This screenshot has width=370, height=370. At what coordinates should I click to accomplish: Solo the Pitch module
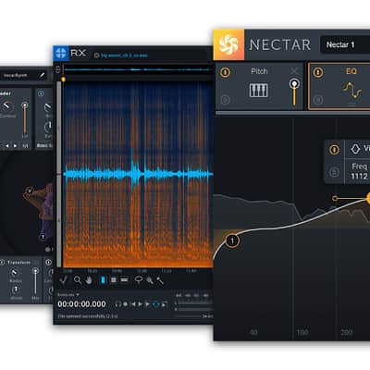[226, 100]
